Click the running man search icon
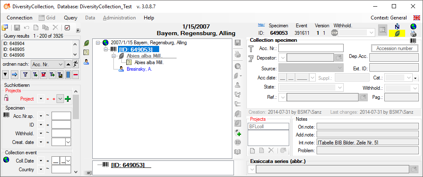Screen dimensions: 423x177 (x=75, y=64)
